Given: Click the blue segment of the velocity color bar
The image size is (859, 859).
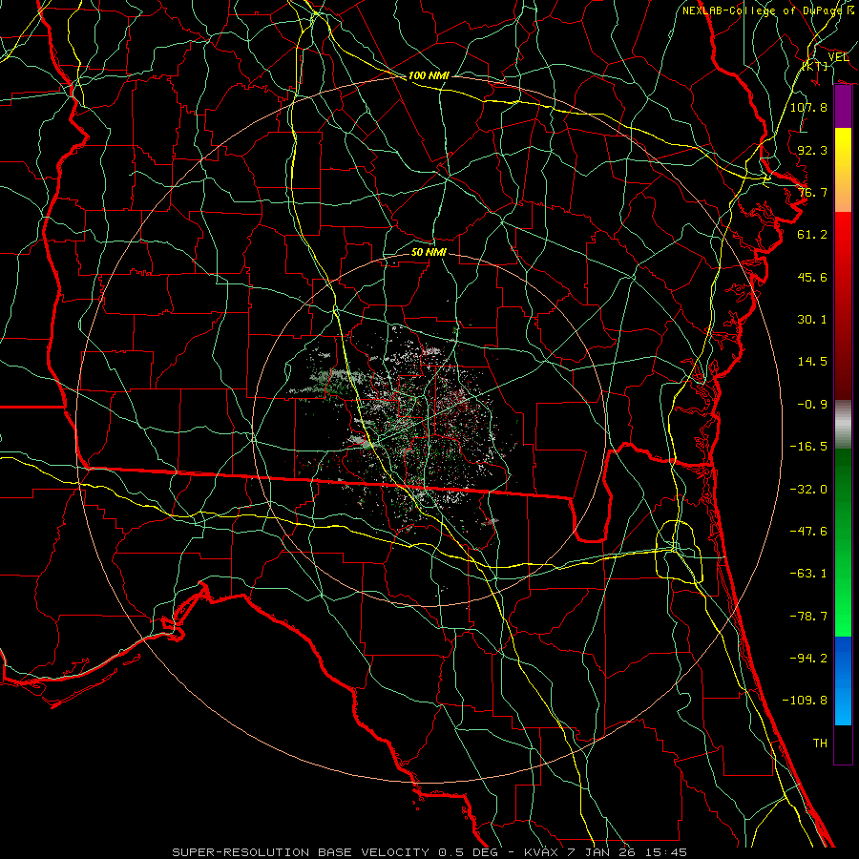Looking at the screenshot, I should [843, 681].
